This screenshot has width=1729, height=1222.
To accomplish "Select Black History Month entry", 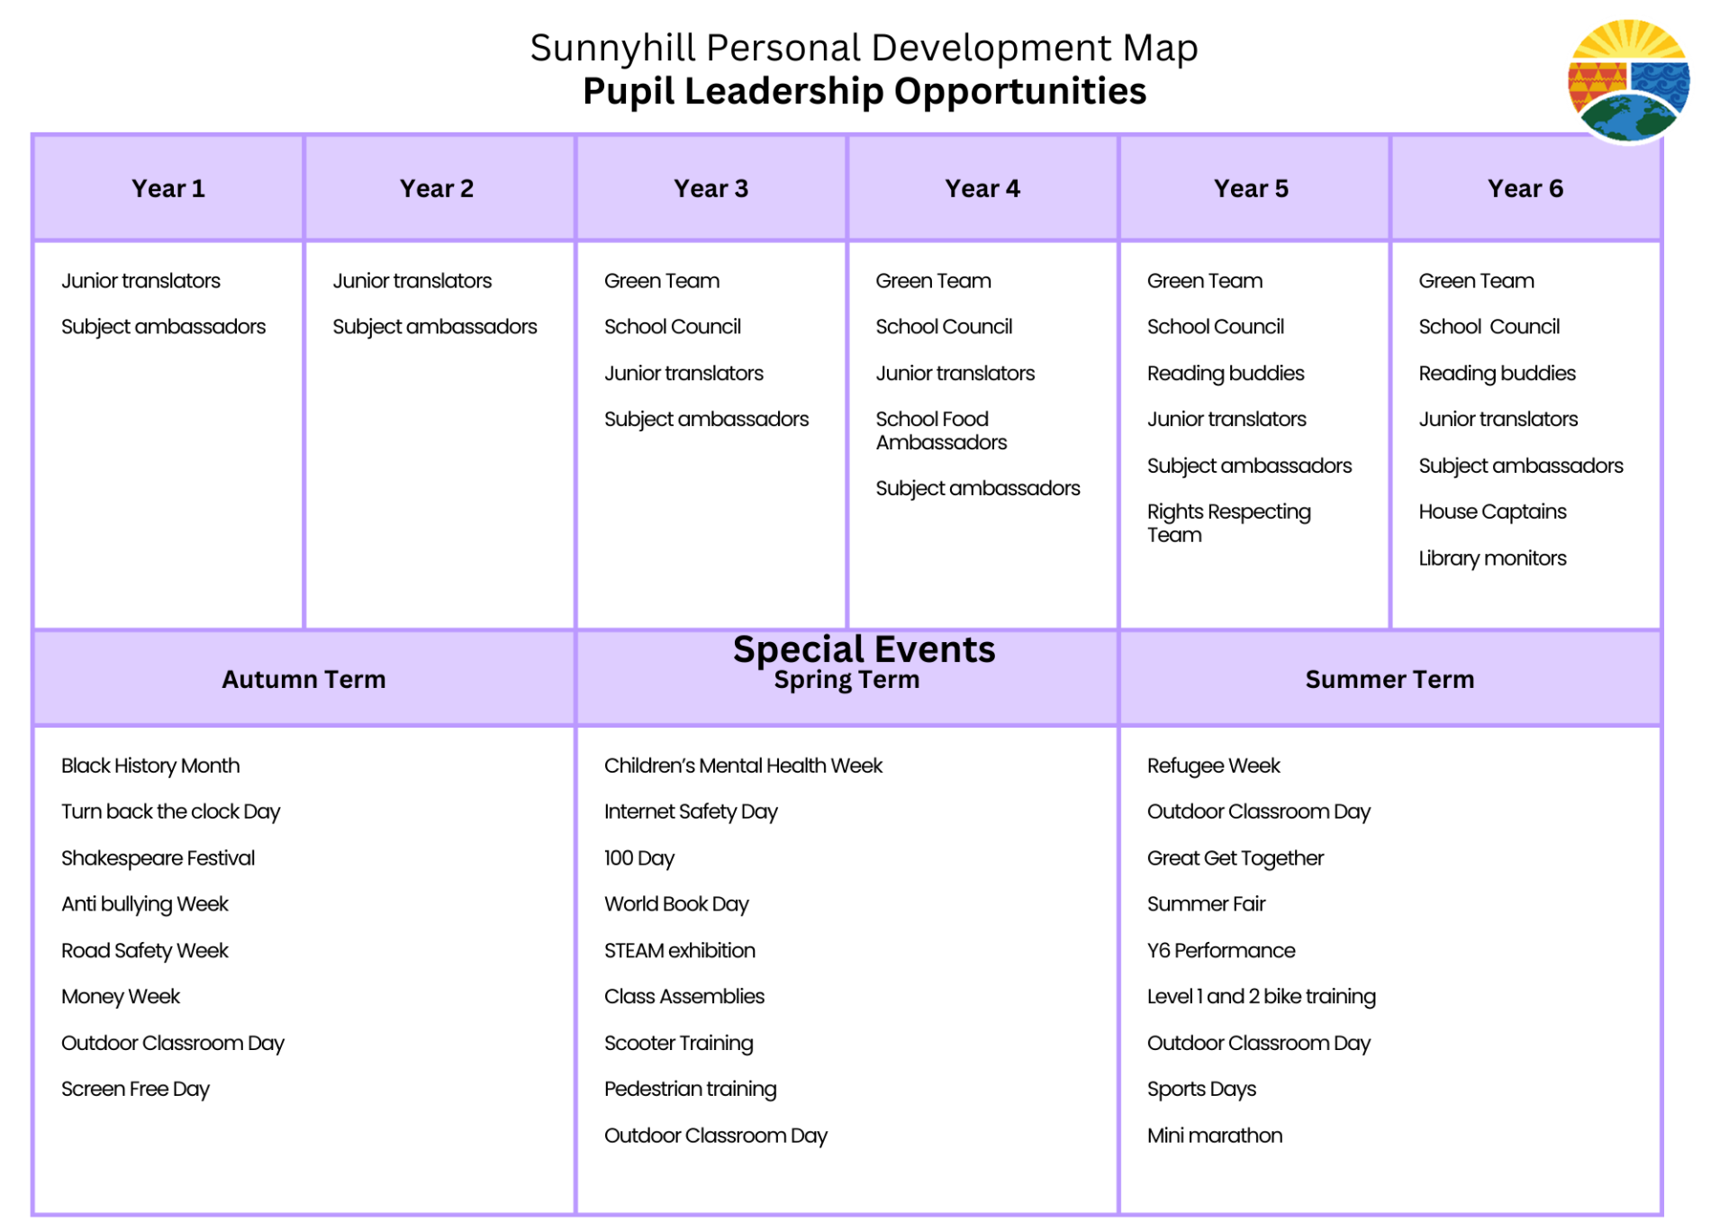I will pos(150,765).
